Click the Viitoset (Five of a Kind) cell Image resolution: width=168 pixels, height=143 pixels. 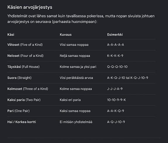coord(25,45)
